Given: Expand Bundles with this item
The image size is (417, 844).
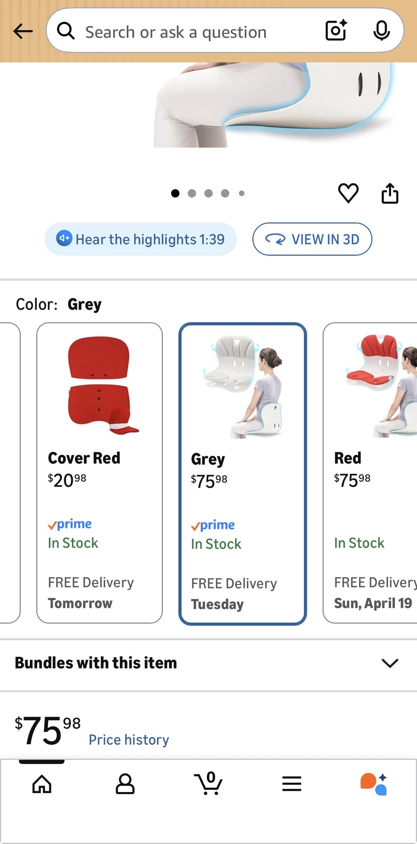Looking at the screenshot, I should (x=208, y=663).
